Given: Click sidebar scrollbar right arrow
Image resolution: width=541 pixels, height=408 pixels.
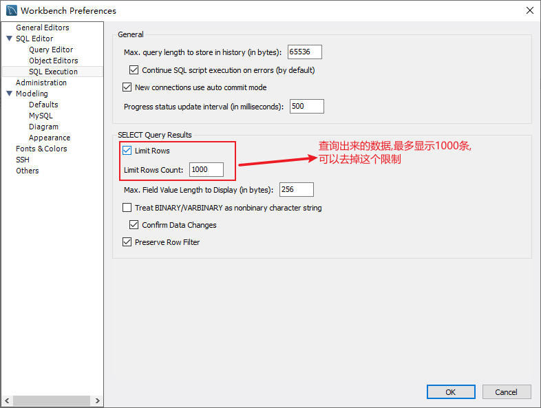Looking at the screenshot, I should tap(97, 400).
